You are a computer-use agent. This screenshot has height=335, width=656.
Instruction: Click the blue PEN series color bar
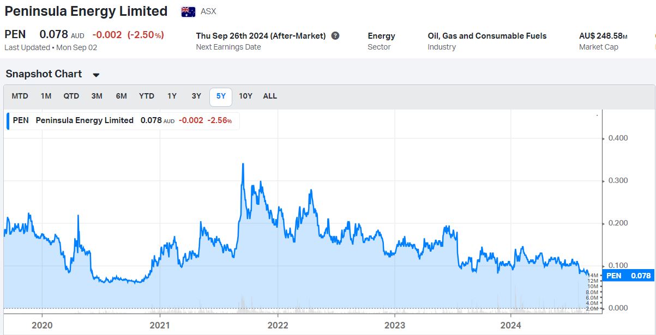coord(8,120)
